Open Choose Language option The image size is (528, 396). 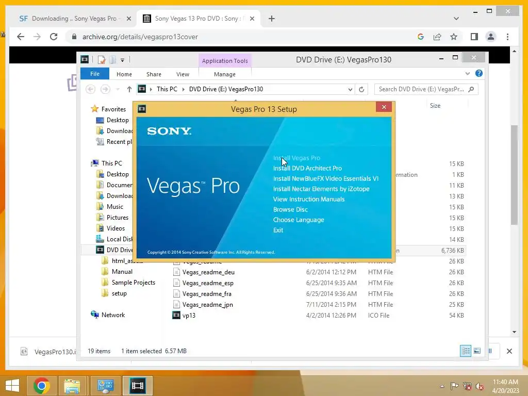(299, 220)
